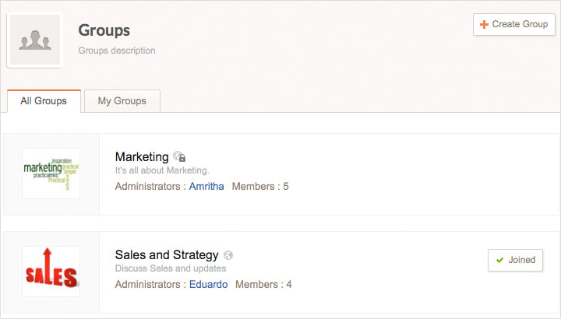
Task: Click the Members : 5 count for Marketing
Action: point(260,187)
